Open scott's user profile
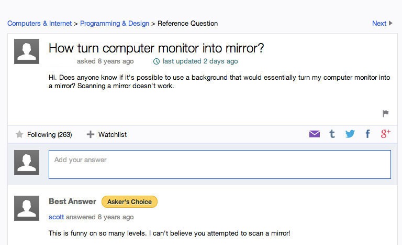This screenshot has width=402, height=245. tap(56, 217)
